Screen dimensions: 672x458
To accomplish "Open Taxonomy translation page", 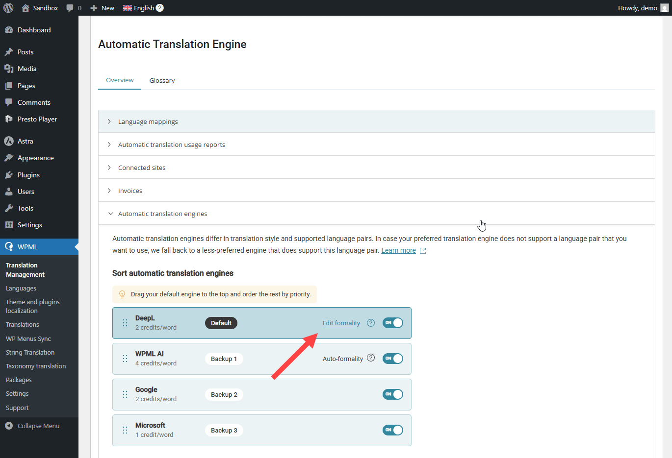I will point(36,366).
